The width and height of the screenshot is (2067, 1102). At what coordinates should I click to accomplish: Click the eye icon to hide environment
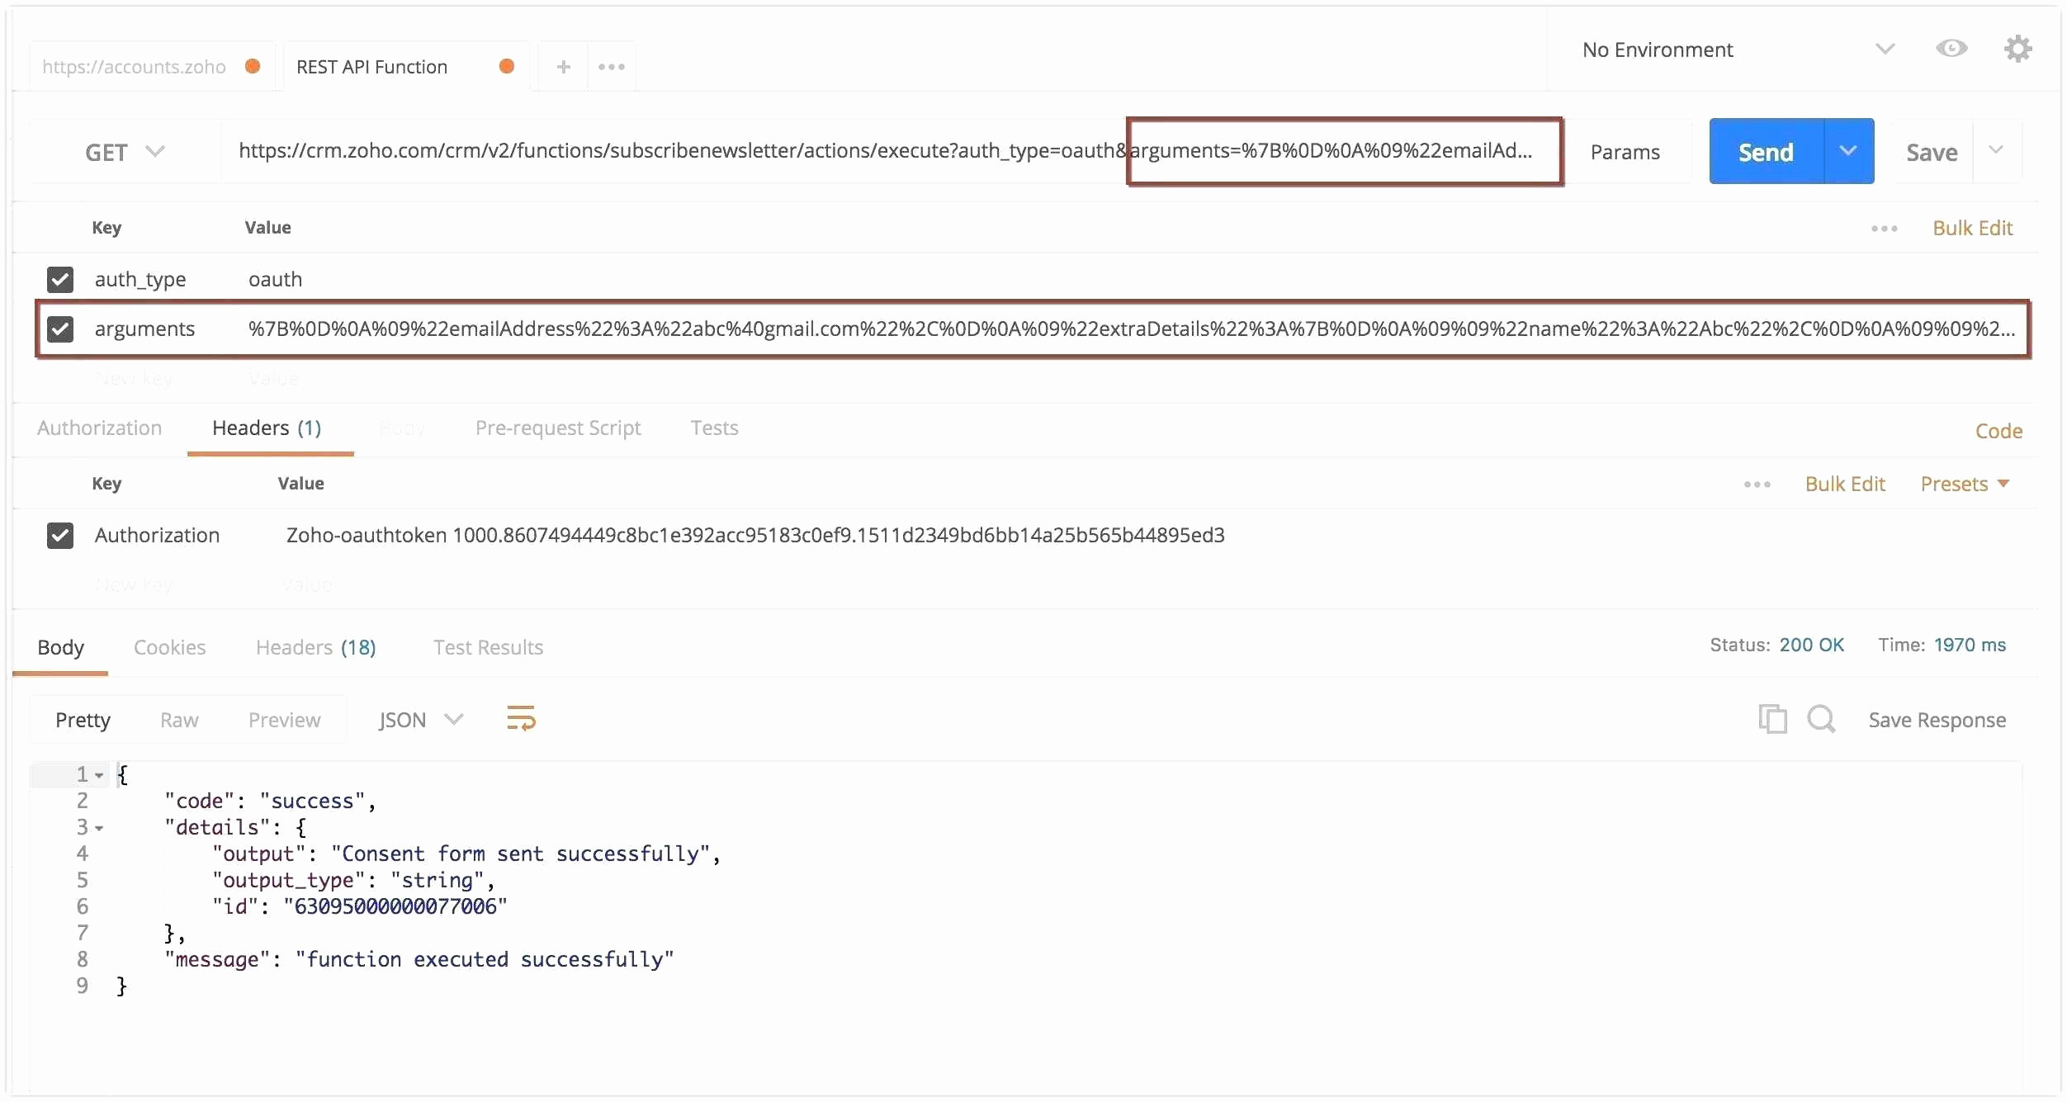click(1952, 50)
